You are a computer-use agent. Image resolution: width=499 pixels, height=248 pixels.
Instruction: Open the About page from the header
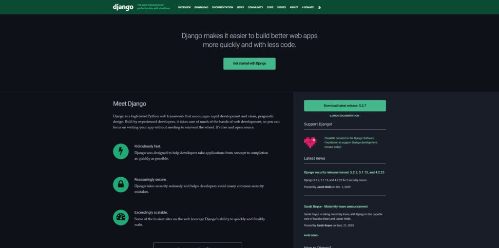(294, 7)
